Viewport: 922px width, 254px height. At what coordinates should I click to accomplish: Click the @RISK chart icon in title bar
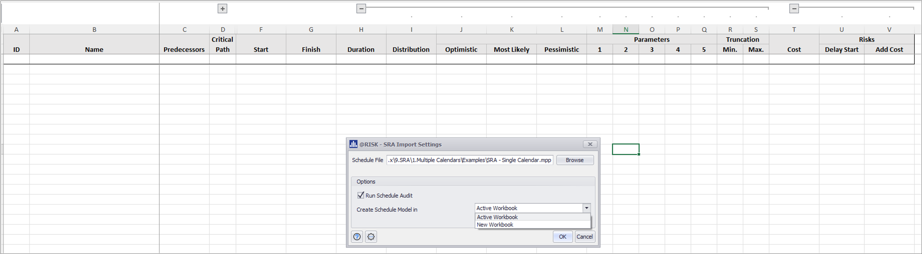353,144
